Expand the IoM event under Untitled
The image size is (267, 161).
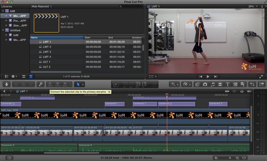[6, 35]
